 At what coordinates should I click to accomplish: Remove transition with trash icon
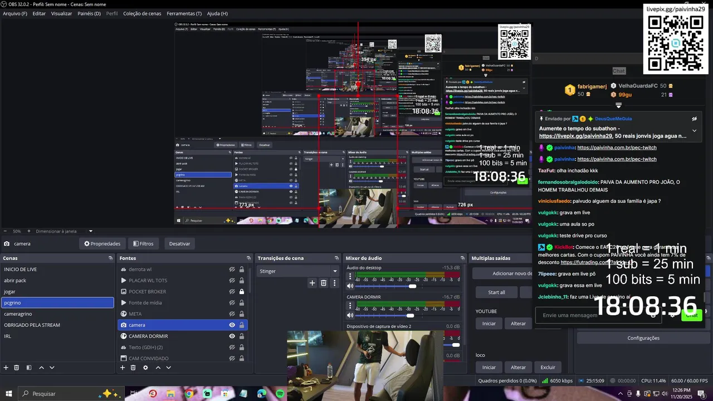(x=324, y=283)
